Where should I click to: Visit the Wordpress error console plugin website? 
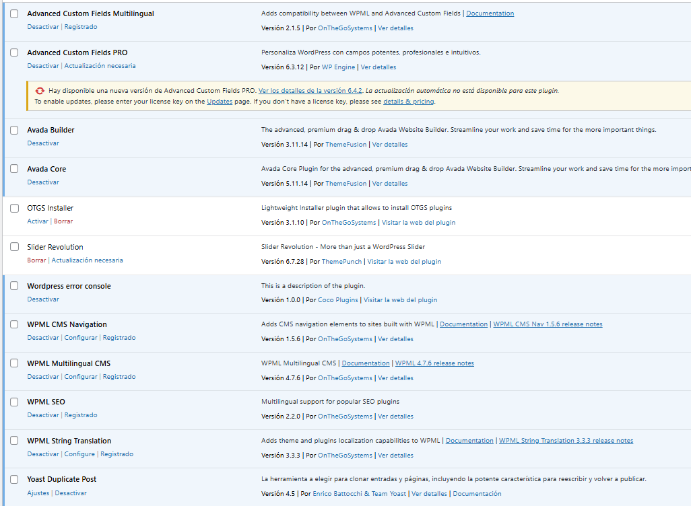401,300
